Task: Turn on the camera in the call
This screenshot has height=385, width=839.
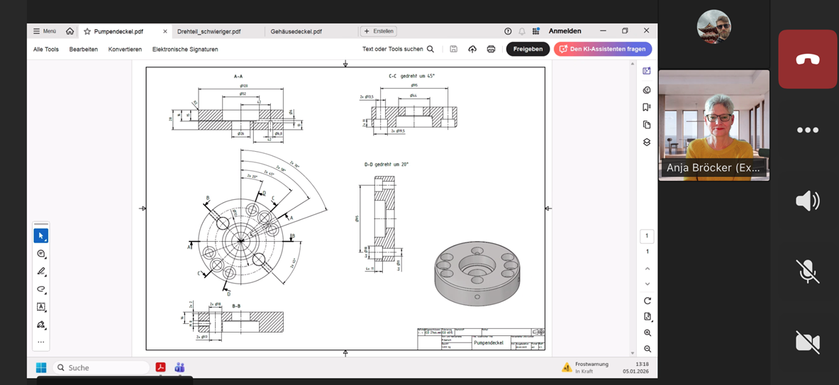Action: point(807,342)
